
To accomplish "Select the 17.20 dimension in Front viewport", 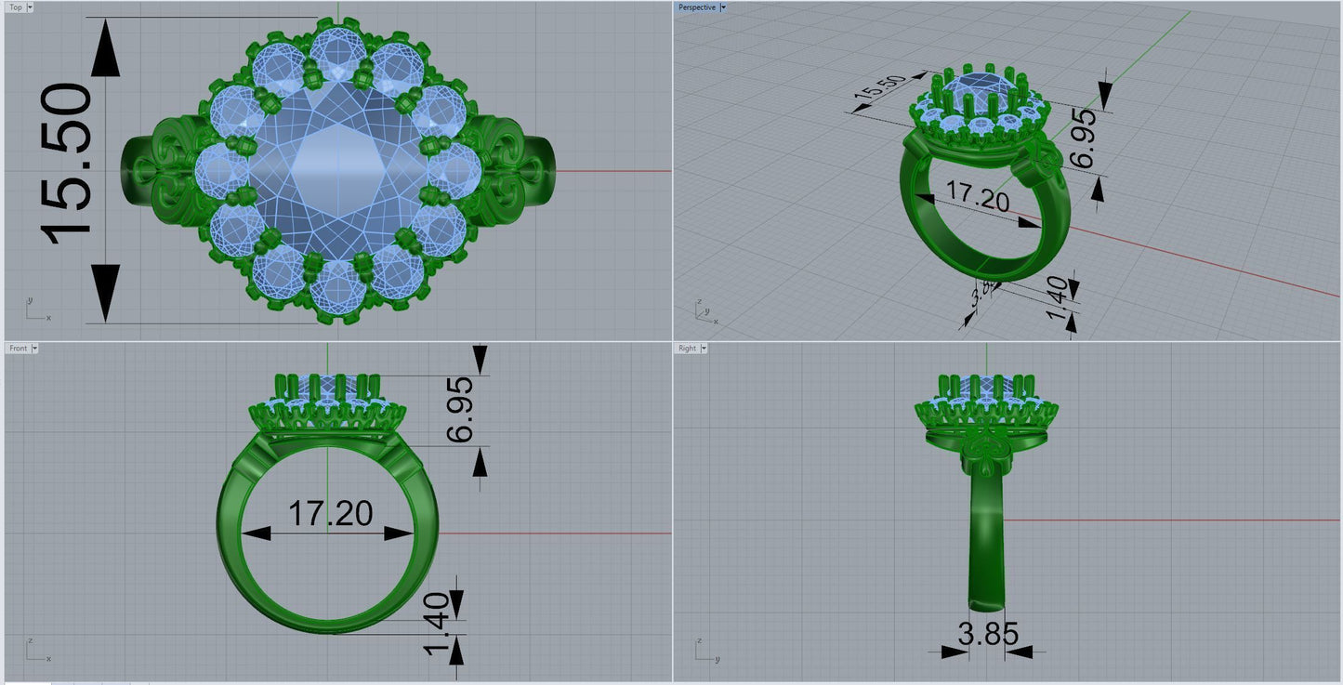I will (x=330, y=513).
